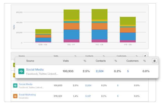Image resolution: width=164 pixels, height=106 pixels.
Task: Click the 0.2% value in the enlarged callout
Action: tap(118, 71)
